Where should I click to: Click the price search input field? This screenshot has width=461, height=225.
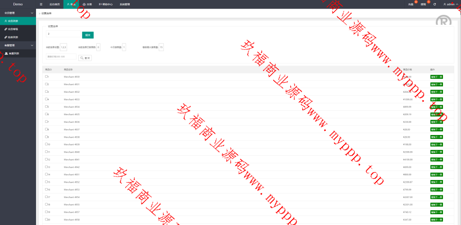coord(61,57)
